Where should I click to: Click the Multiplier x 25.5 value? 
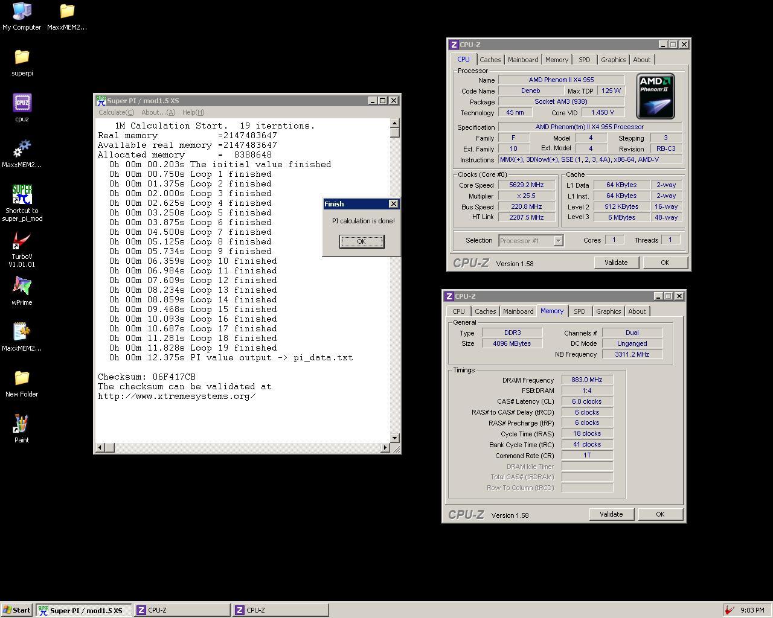pos(526,196)
